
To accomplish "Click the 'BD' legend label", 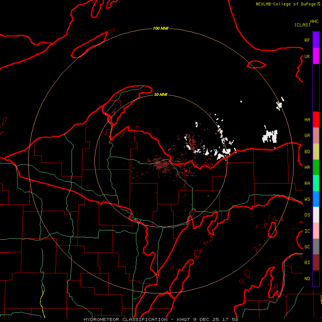I will coord(307,152).
